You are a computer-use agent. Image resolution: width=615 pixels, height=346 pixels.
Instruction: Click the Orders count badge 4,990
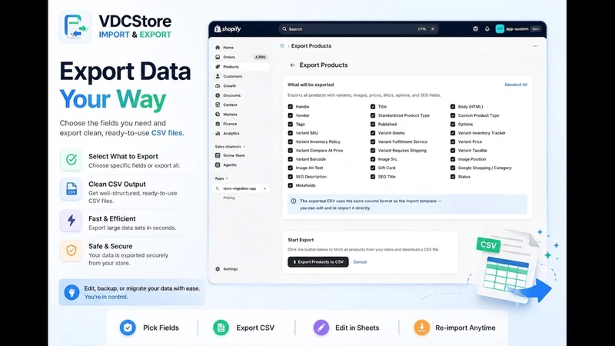pyautogui.click(x=260, y=57)
